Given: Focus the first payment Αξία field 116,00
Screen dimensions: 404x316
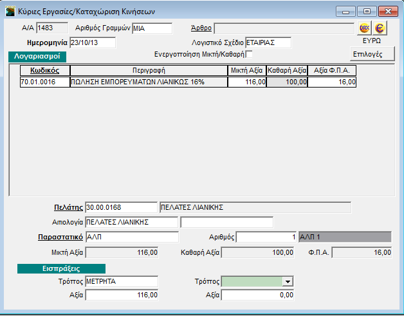Looking at the screenshot, I should point(122,295).
